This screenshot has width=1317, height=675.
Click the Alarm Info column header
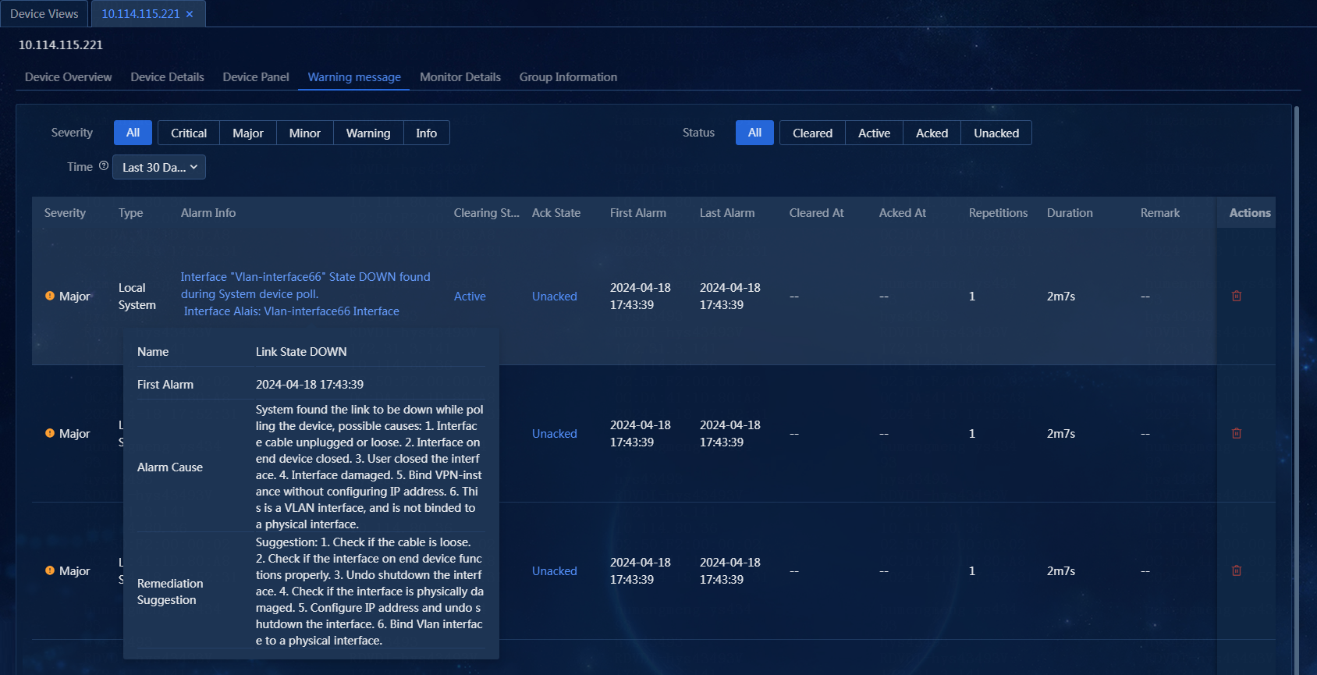[208, 212]
